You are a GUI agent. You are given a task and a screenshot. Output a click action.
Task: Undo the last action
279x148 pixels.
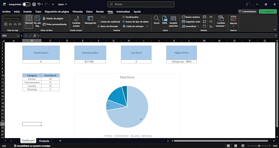pyautogui.click(x=39, y=4)
